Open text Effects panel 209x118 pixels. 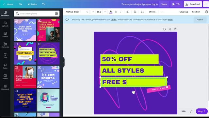[x=152, y=12]
